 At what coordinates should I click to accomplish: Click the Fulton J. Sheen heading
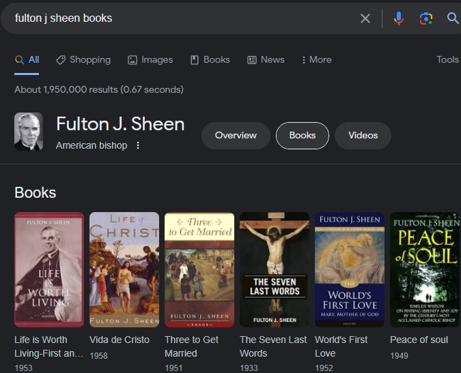pyautogui.click(x=120, y=124)
